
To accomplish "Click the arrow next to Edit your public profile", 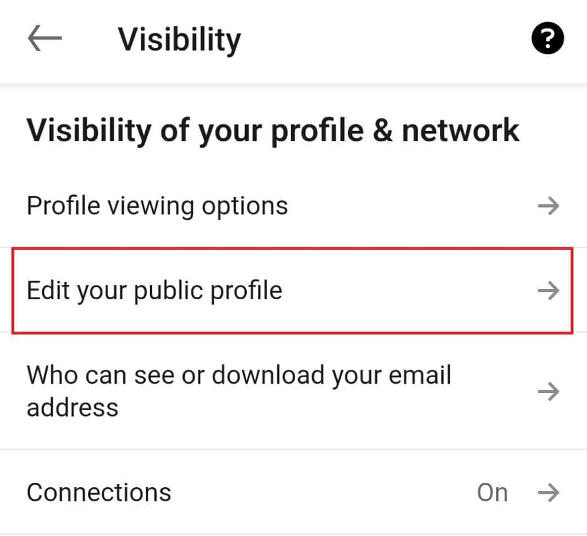I will (x=549, y=291).
